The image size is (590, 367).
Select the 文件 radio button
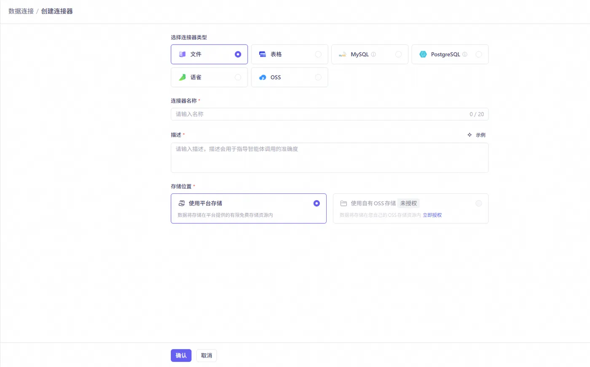coord(238,54)
